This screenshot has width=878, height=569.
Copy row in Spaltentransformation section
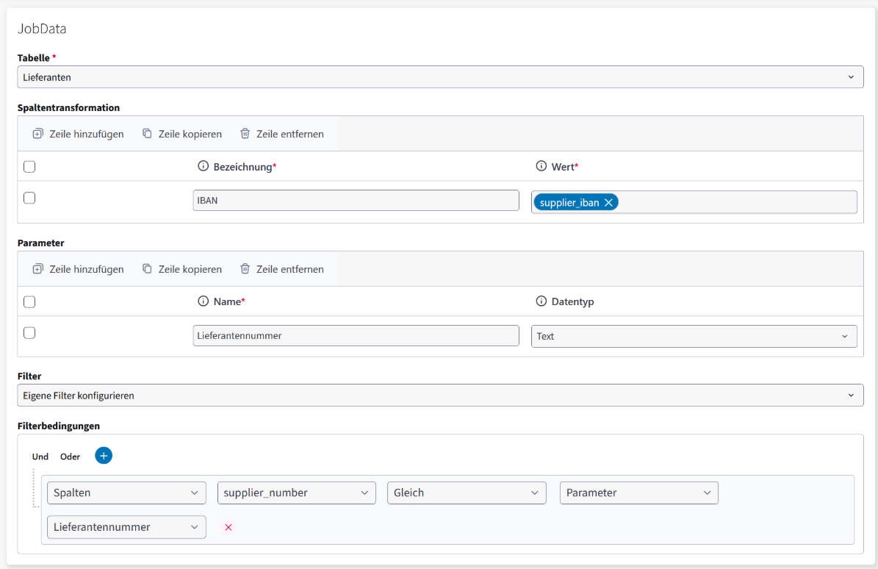[x=182, y=134]
